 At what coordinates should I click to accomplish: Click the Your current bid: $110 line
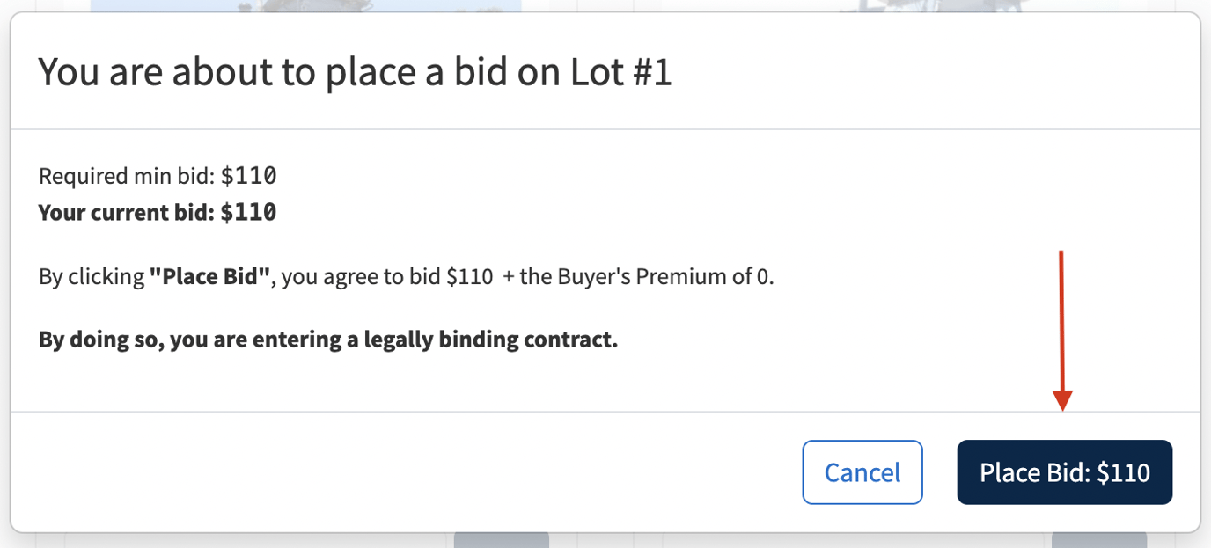157,212
